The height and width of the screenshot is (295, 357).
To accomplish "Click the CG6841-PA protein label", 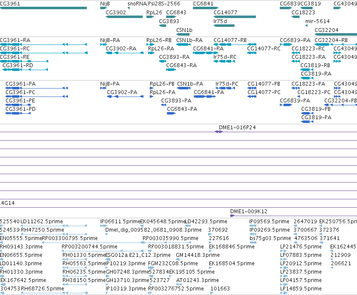I will click(x=209, y=92).
